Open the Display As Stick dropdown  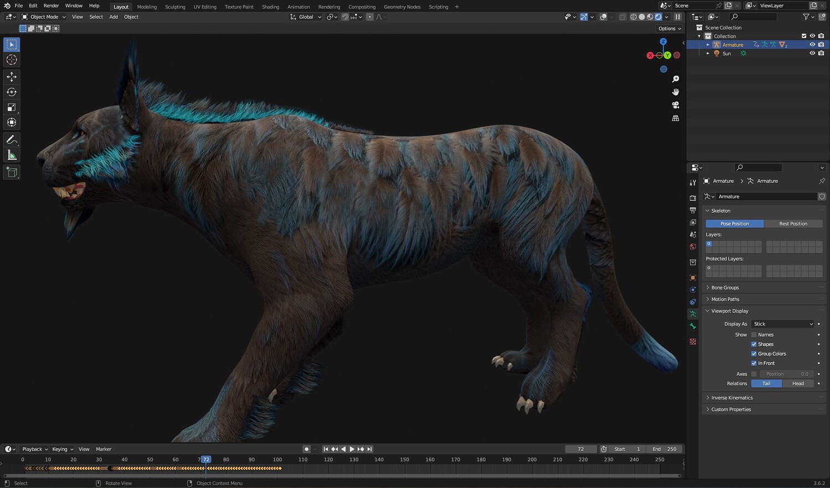(783, 324)
